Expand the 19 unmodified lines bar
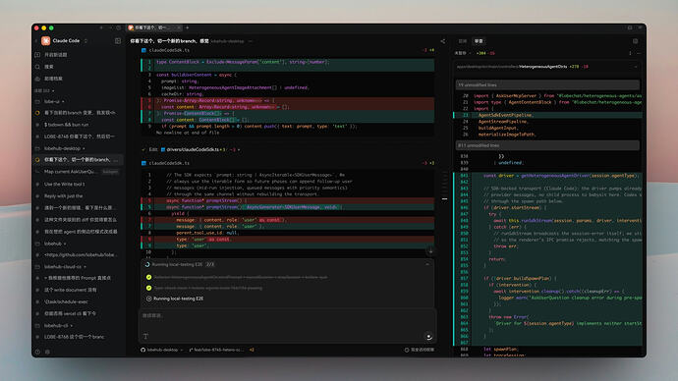The height and width of the screenshot is (381, 678). 547,84
